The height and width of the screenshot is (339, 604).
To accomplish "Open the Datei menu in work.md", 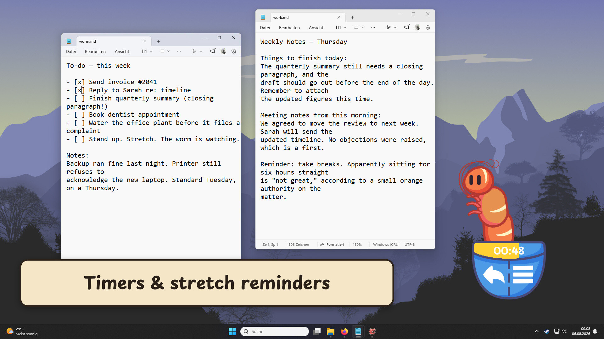I will coord(265,28).
